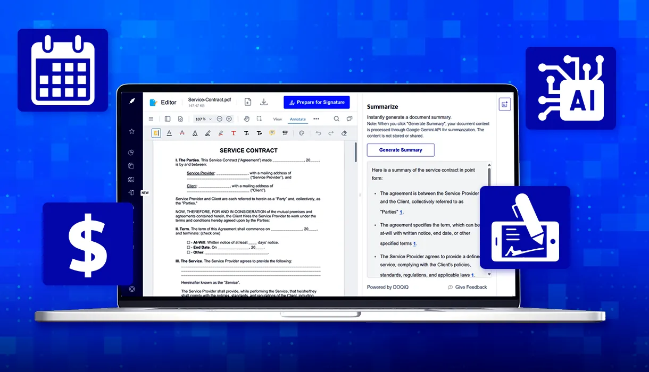The width and height of the screenshot is (649, 372).
Task: Click the document's vertical scrollbar
Action: click(x=356, y=152)
